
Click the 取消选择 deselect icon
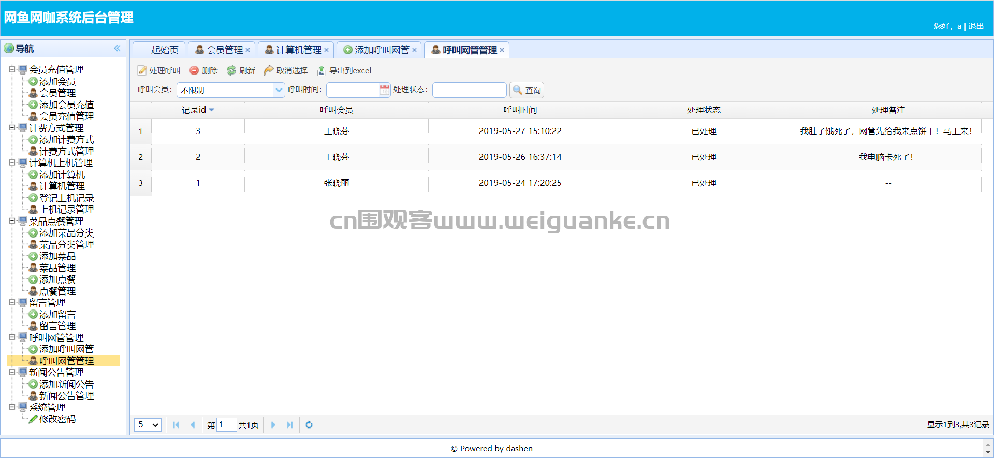[x=269, y=70]
